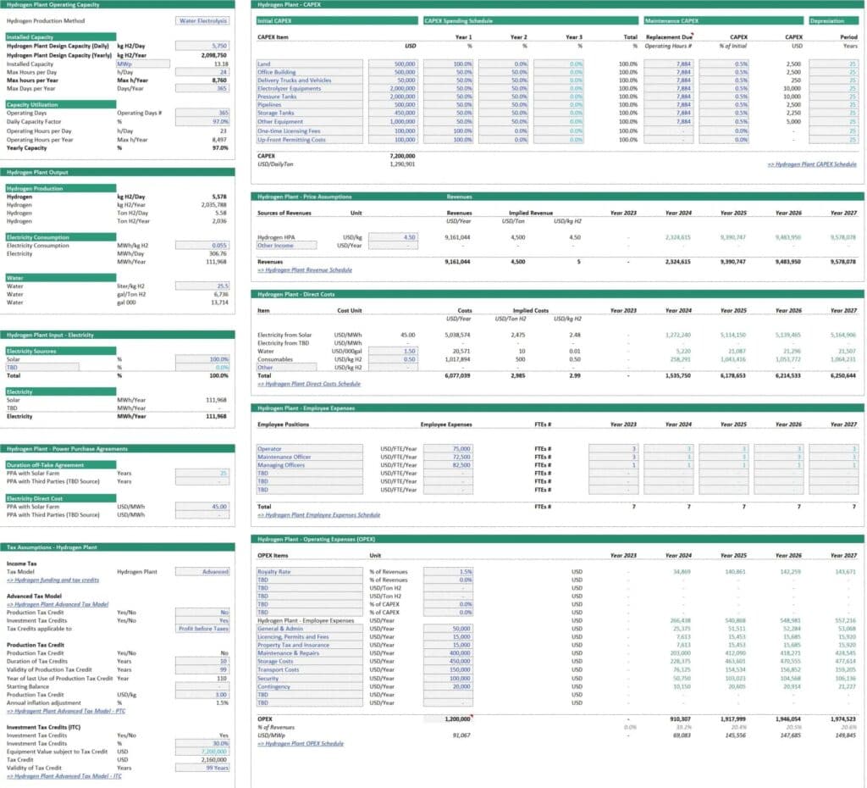Click the Year 2027 revenues value 9,578,078
867x788 pixels.
point(842,262)
